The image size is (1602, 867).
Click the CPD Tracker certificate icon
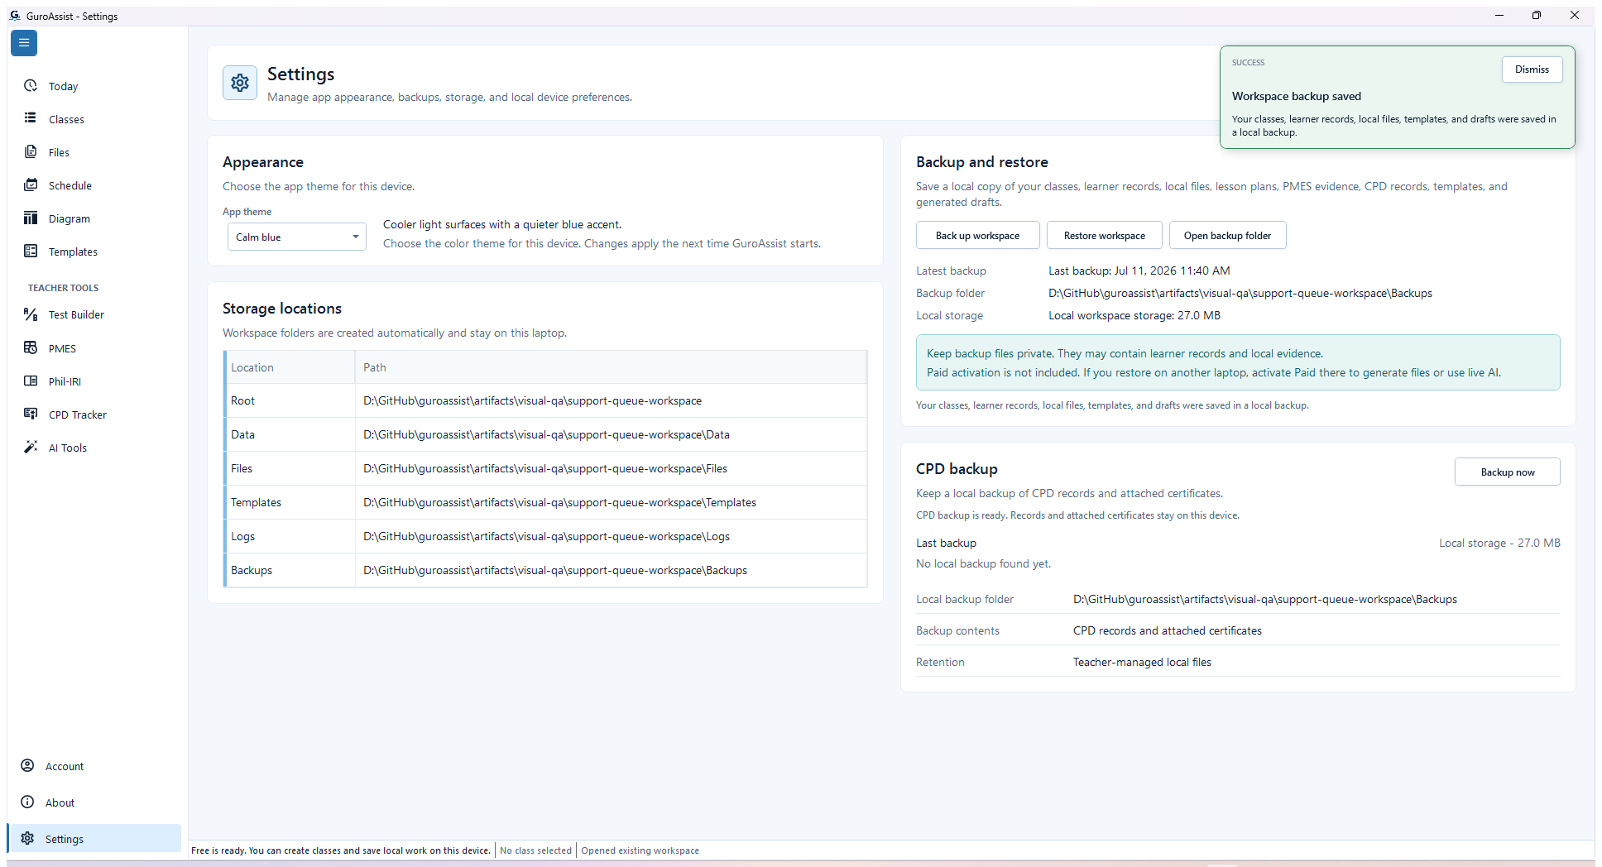point(31,414)
